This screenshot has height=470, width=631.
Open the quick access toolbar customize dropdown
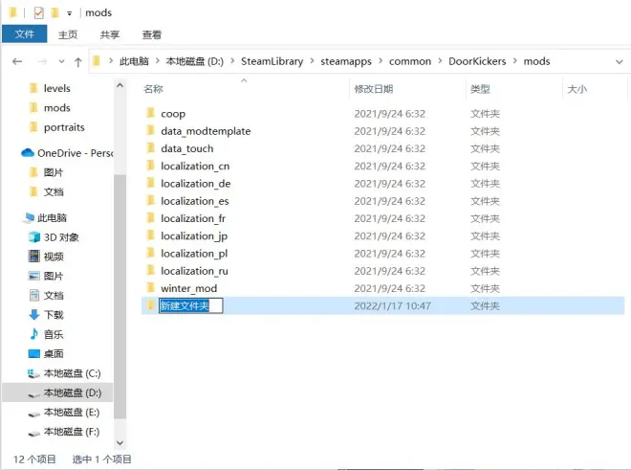click(70, 13)
